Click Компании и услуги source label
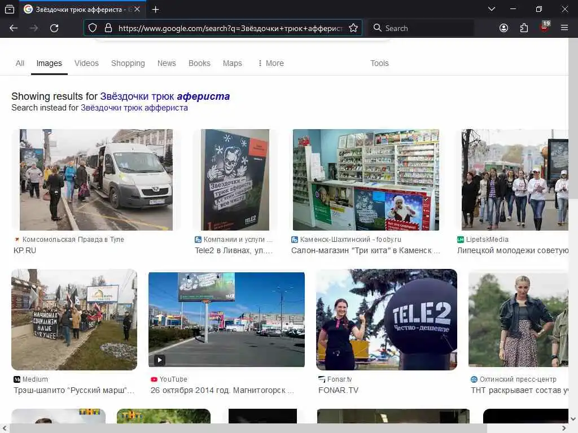The height and width of the screenshot is (433, 578). coord(238,239)
